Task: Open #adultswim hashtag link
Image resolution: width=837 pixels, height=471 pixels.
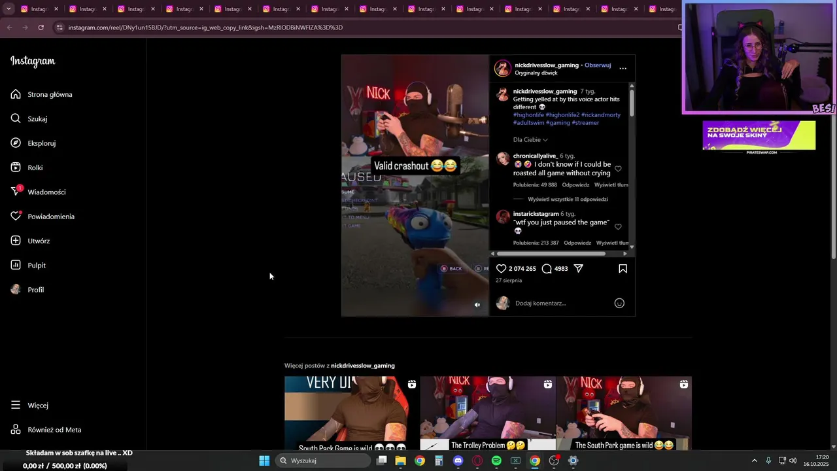Action: (528, 122)
